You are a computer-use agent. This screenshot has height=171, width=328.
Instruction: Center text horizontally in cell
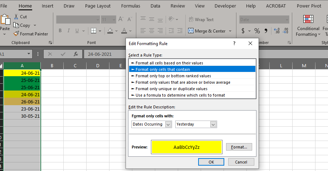152,31
